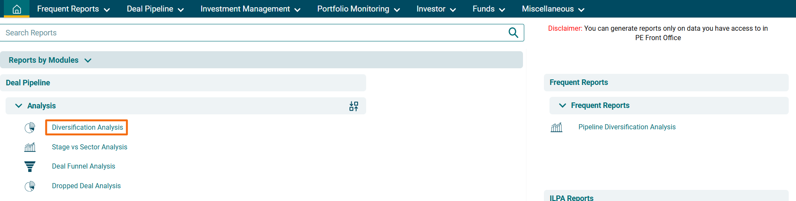This screenshot has width=796, height=201.
Task: Click bar chart icon beside Stage vs Sector Analysis
Action: tap(30, 147)
